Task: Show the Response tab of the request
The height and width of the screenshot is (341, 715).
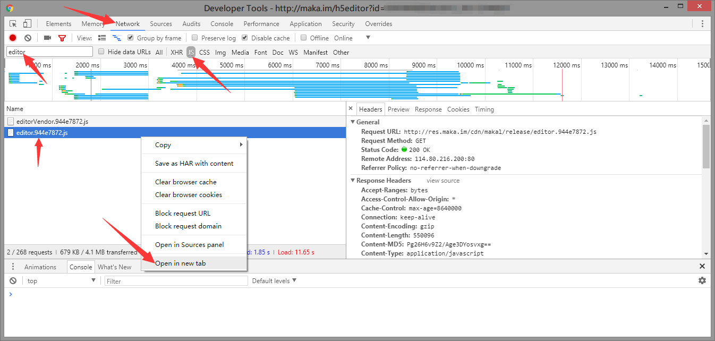Action: tap(428, 109)
